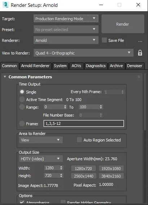Select Active Time Segment radio button

(22, 99)
